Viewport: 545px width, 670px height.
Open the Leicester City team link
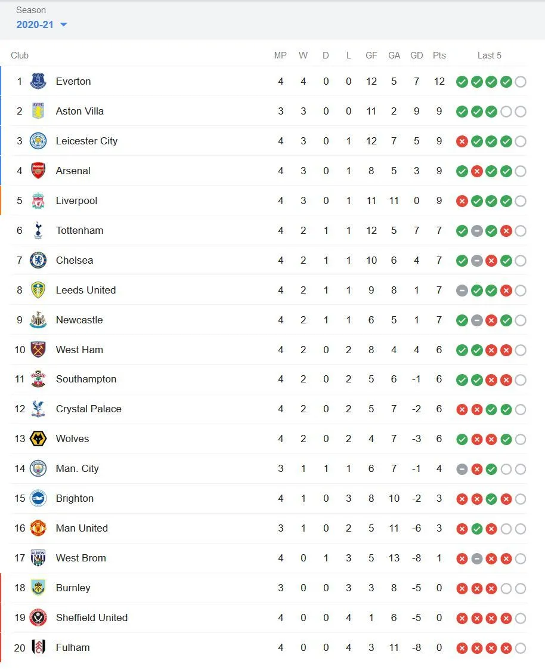coord(86,141)
